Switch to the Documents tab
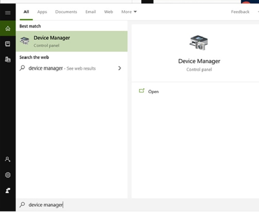This screenshot has width=259, height=212. click(66, 12)
